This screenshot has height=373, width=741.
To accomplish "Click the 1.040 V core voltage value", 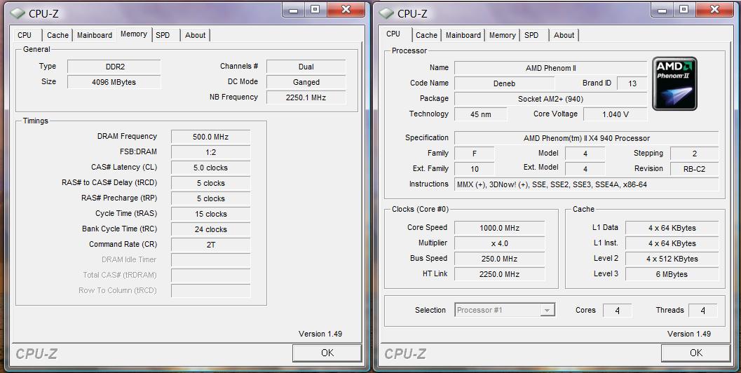I will click(x=616, y=114).
